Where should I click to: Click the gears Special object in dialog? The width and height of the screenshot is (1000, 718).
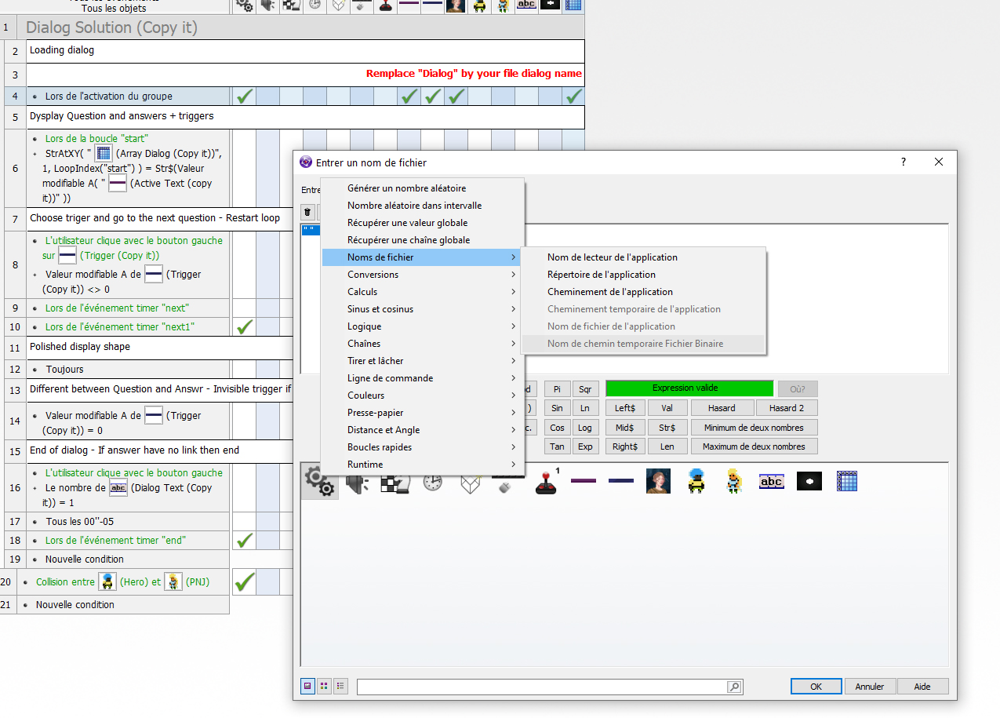[x=319, y=481]
